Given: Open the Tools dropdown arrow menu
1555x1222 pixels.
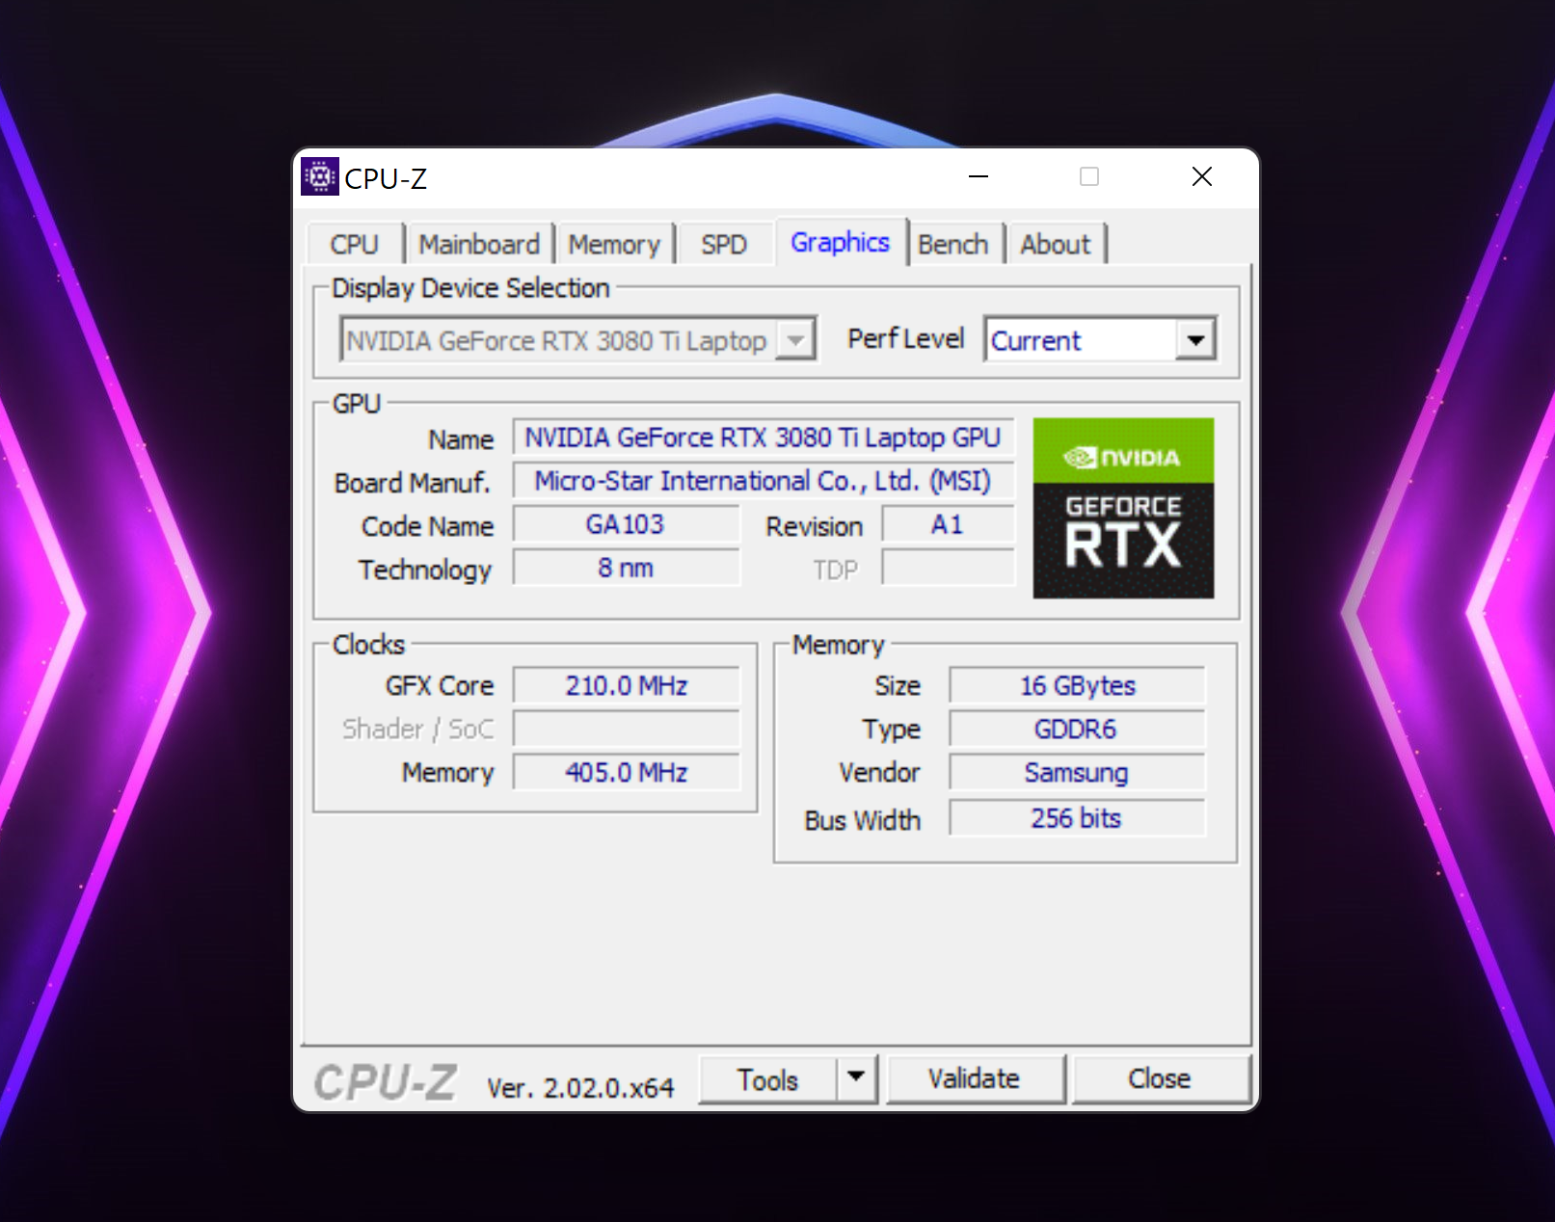Looking at the screenshot, I should (856, 1079).
